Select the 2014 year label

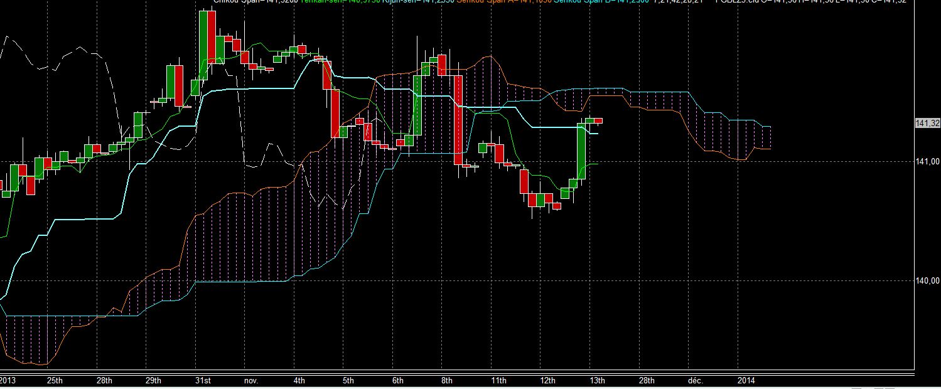[746, 381]
